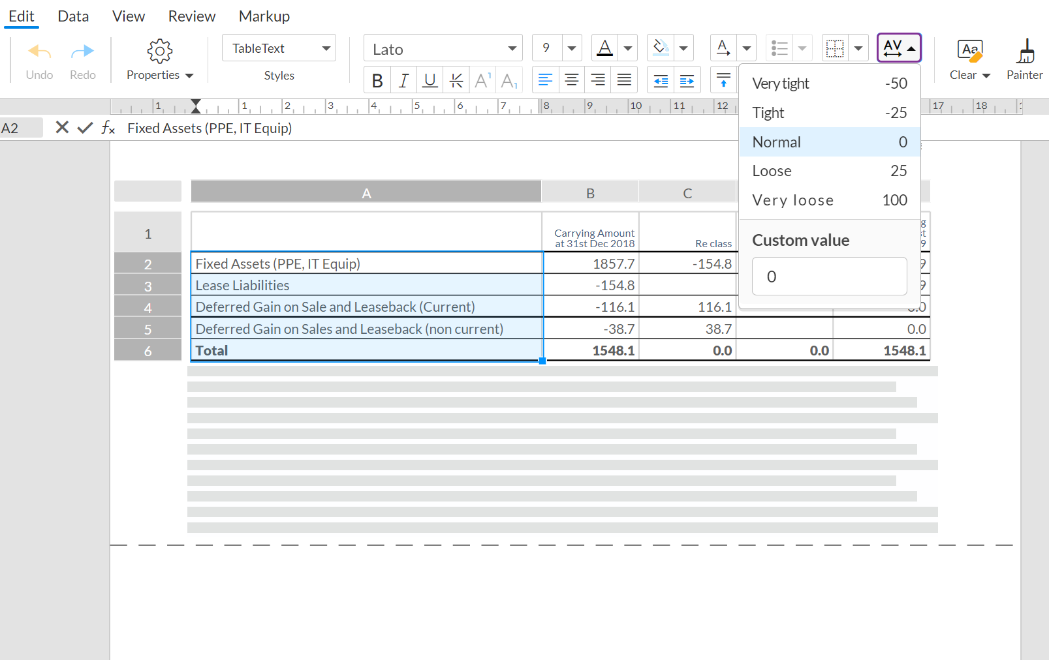Screen dimensions: 1049x660
Task: Toggle Underline formatting
Action: point(430,81)
